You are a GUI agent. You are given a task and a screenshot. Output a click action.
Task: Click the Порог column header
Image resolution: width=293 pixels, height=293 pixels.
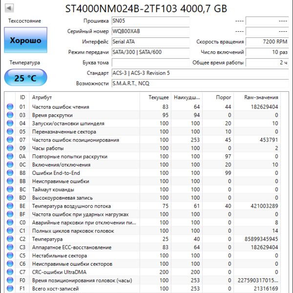(x=218, y=97)
